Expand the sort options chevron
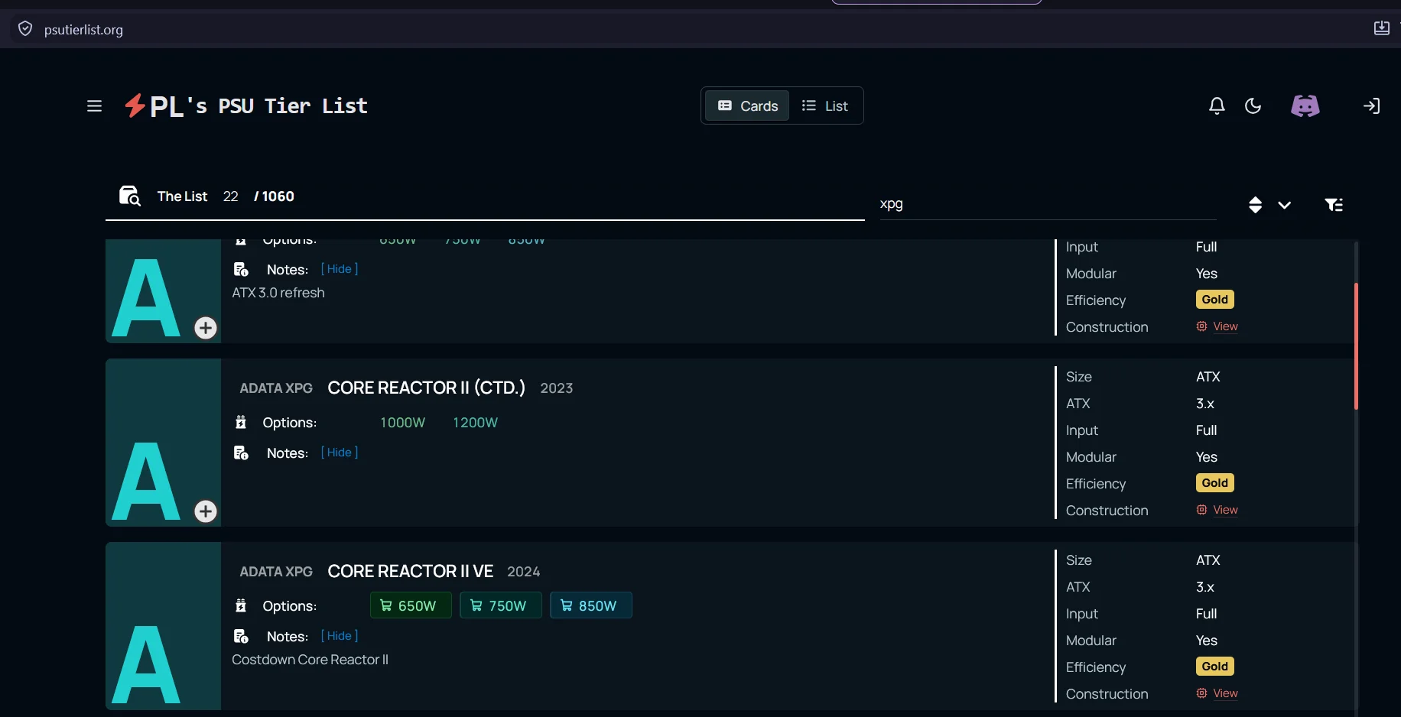Image resolution: width=1401 pixels, height=717 pixels. (x=1285, y=205)
